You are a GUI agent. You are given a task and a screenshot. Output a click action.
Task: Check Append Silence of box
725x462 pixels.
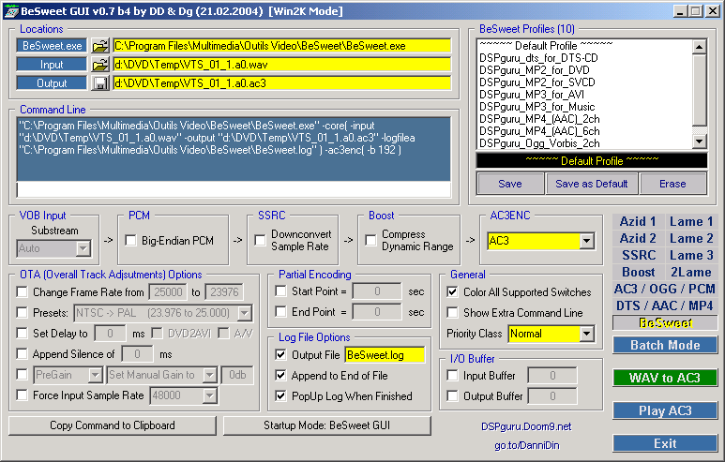[x=22, y=354]
